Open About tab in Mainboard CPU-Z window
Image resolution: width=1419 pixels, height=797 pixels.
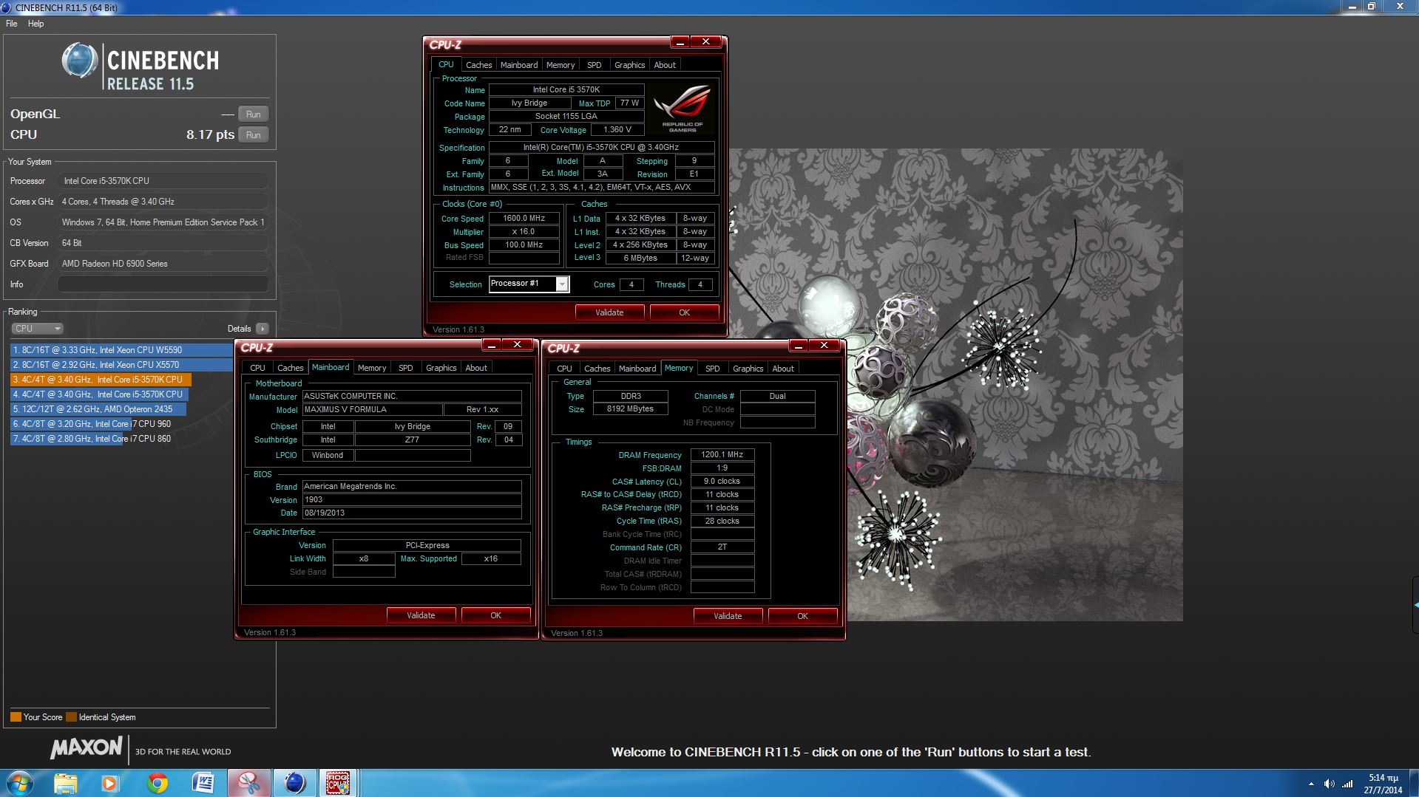(476, 368)
